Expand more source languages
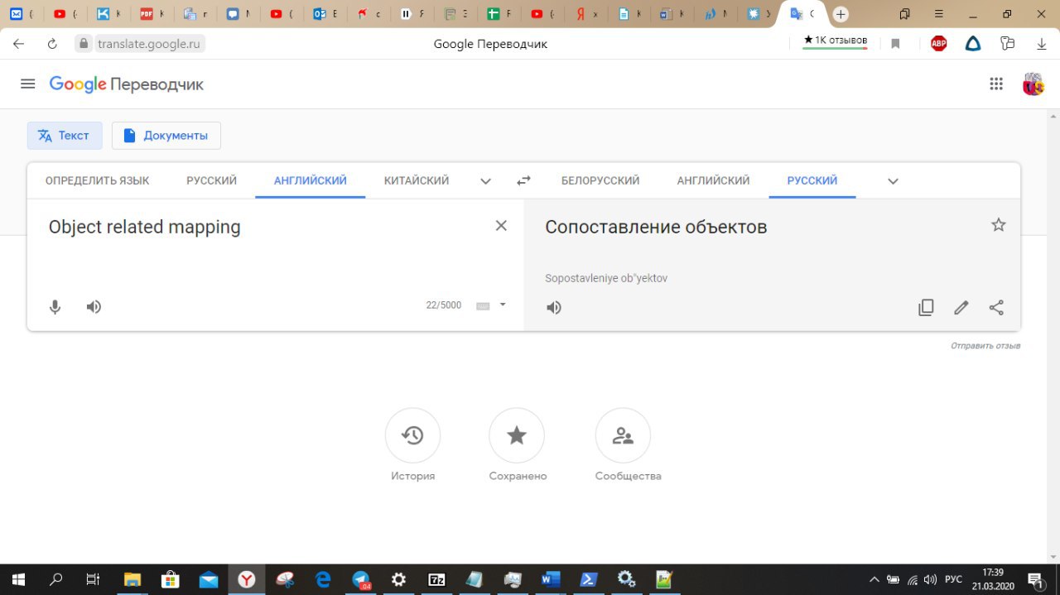This screenshot has width=1060, height=595. 486,181
